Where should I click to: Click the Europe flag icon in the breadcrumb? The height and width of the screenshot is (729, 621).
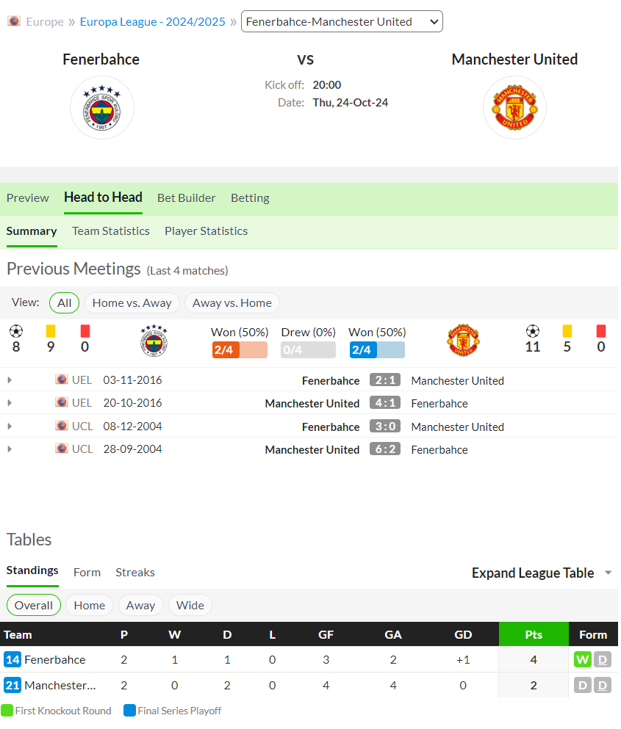pos(14,21)
